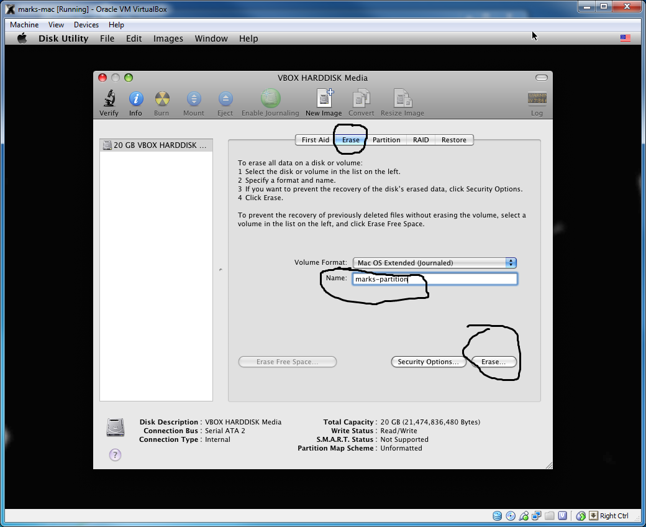
Task: Click the 'Not Supported' S.M.A.R.T. status value
Action: (404, 439)
